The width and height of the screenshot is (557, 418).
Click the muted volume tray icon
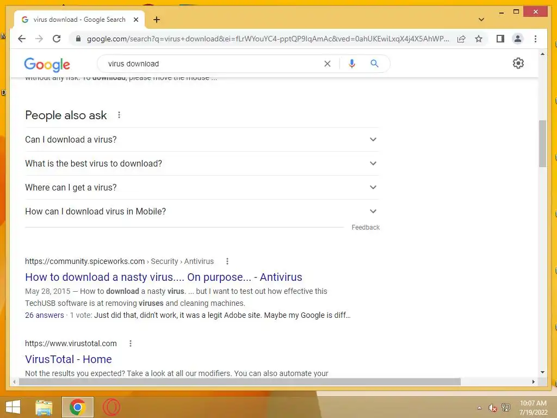pyautogui.click(x=492, y=408)
